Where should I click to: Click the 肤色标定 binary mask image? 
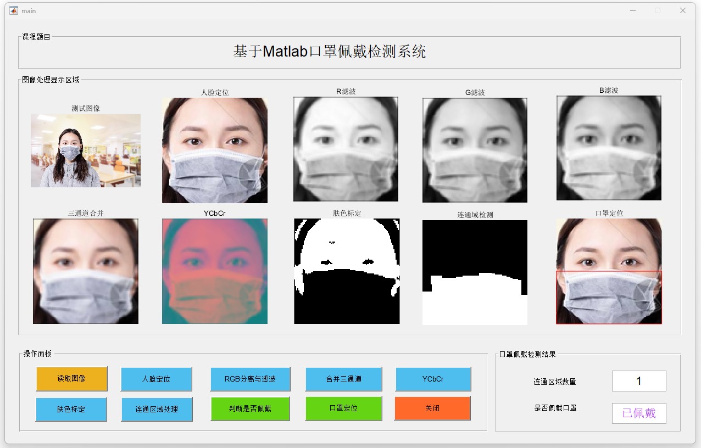click(347, 271)
